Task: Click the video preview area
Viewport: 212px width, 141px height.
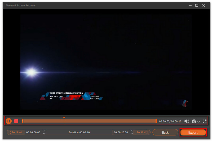Action: pyautogui.click(x=106, y=62)
